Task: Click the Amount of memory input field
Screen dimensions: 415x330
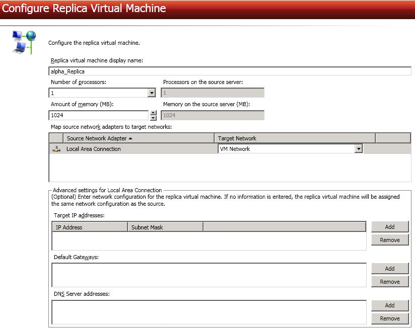Action: 99,115
